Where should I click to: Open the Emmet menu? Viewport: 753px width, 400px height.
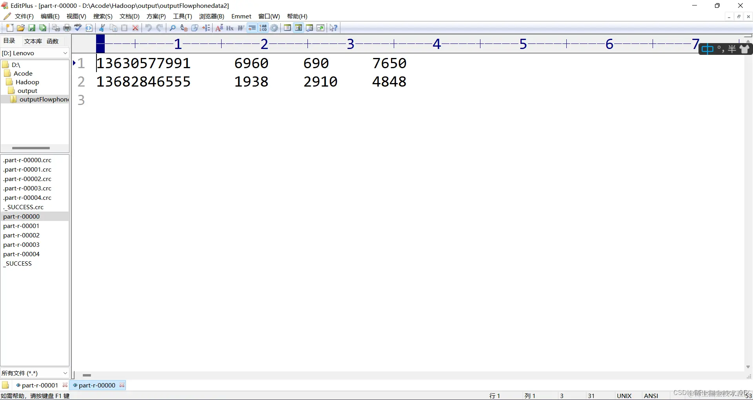(x=241, y=16)
